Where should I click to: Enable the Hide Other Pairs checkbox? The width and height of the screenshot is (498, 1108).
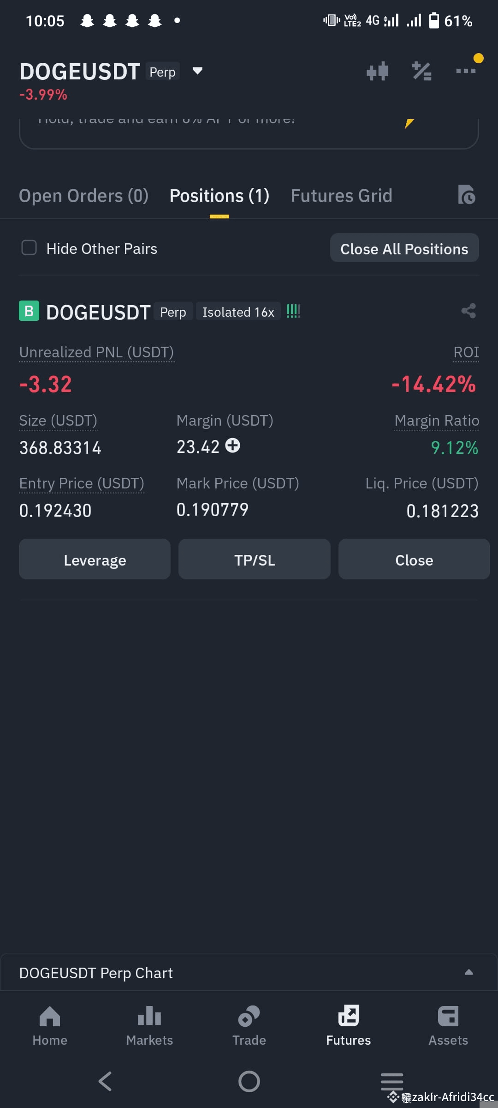click(29, 248)
